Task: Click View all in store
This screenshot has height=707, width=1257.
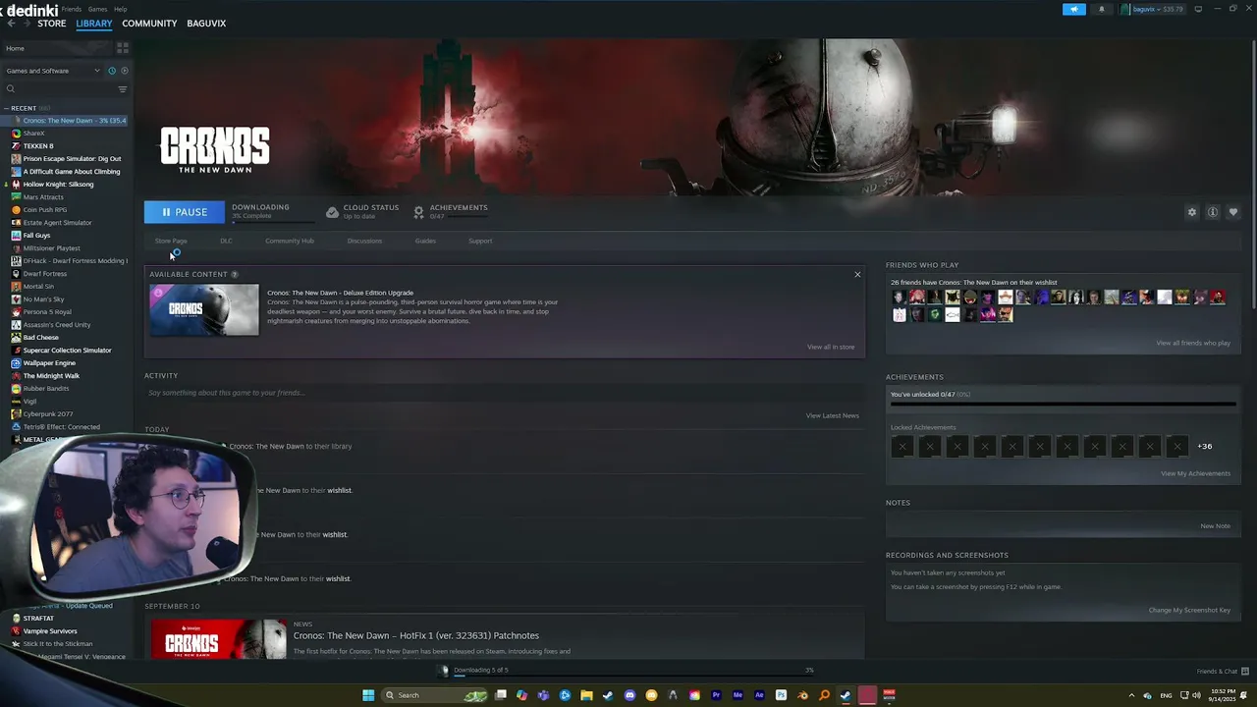Action: coord(831,347)
